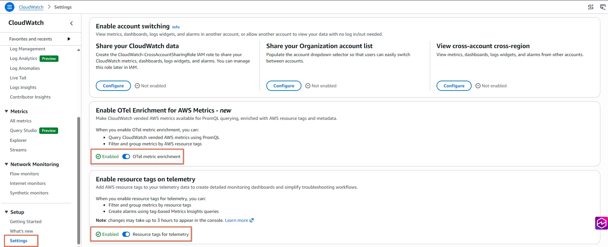Viewport: 608px width, 247px height.
Task: Expand Favorites and recents arrow
Action: click(x=69, y=39)
